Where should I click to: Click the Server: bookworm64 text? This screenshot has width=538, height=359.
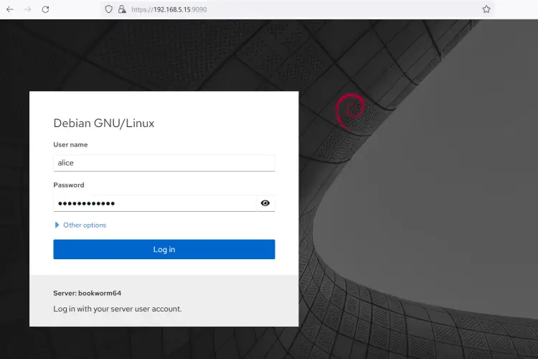pos(87,293)
